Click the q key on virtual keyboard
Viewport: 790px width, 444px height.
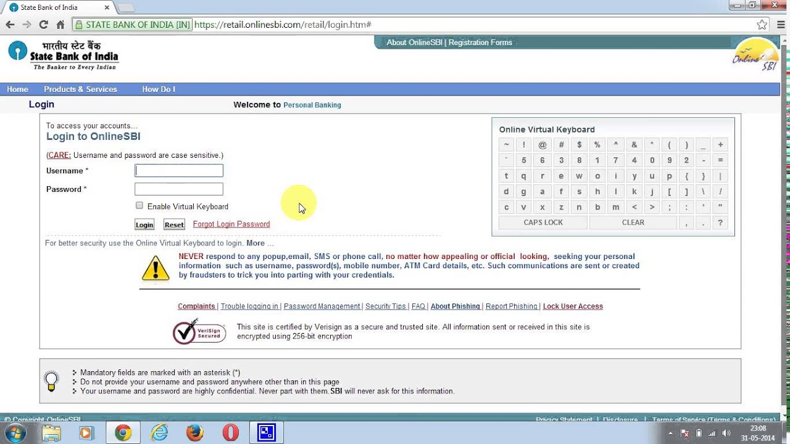pos(524,176)
